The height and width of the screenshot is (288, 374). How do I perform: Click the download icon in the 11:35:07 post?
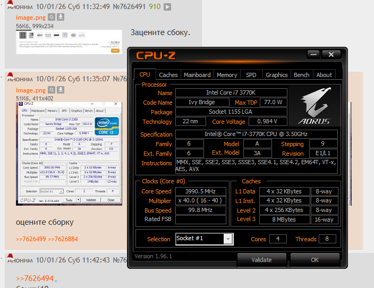tap(61, 90)
